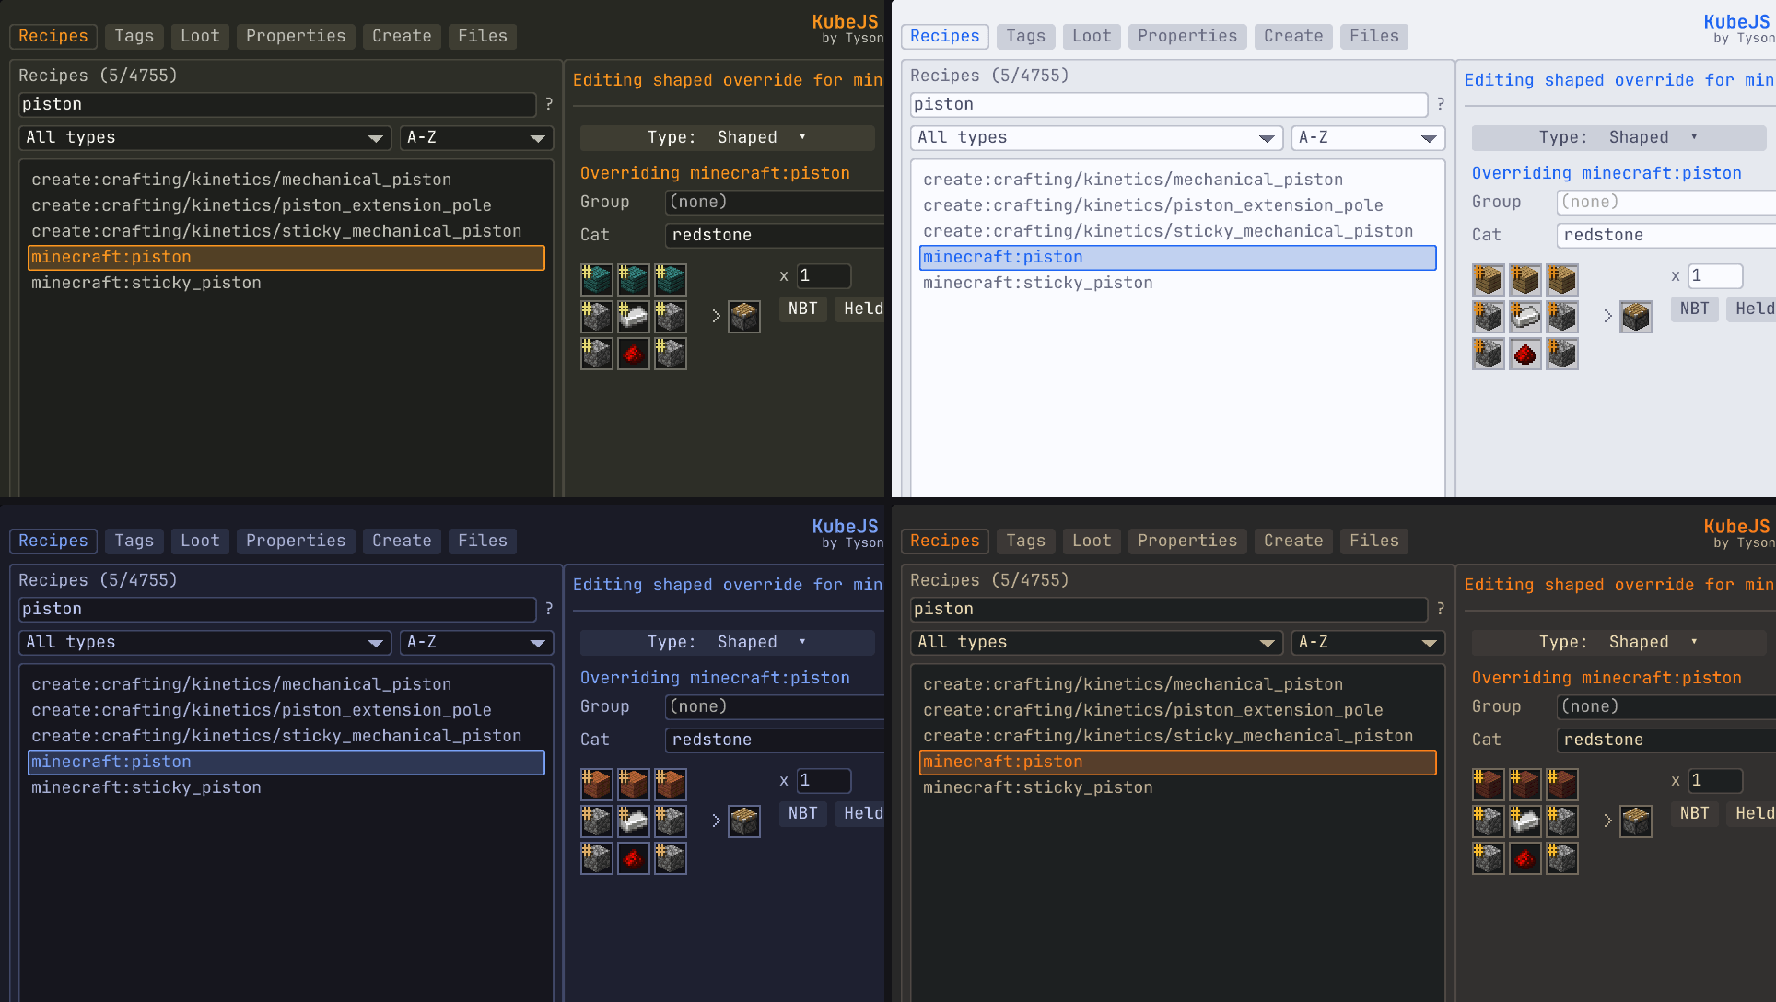Select the bottom-right cobblestone slot in the top-left panel grid
The width and height of the screenshot is (1776, 1002).
click(x=671, y=354)
